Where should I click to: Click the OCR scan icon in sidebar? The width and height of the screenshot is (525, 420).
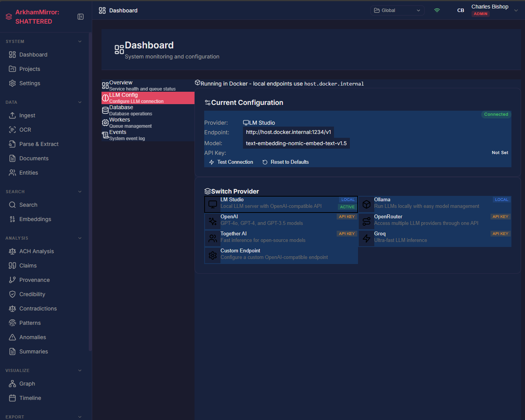point(12,130)
